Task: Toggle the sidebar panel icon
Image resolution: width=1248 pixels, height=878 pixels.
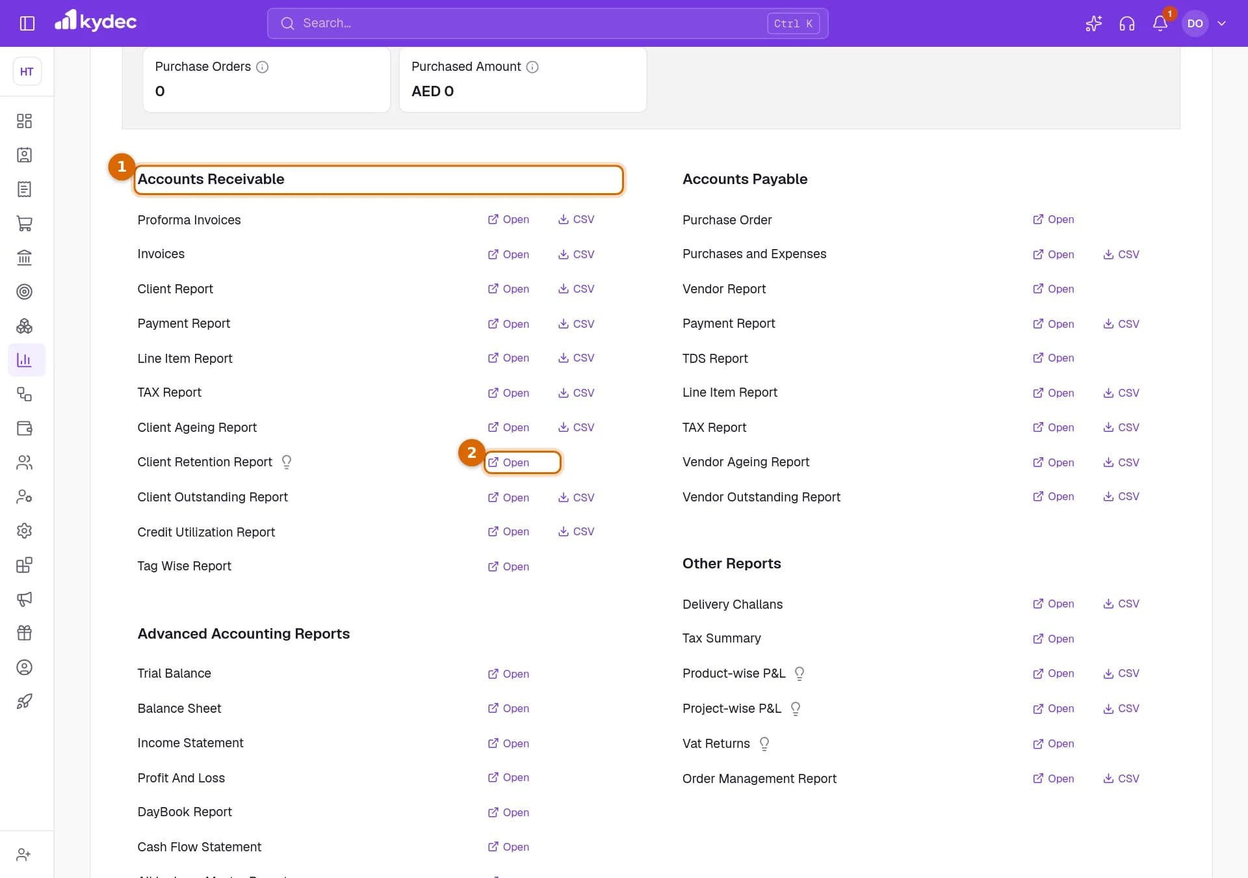Action: (x=27, y=23)
